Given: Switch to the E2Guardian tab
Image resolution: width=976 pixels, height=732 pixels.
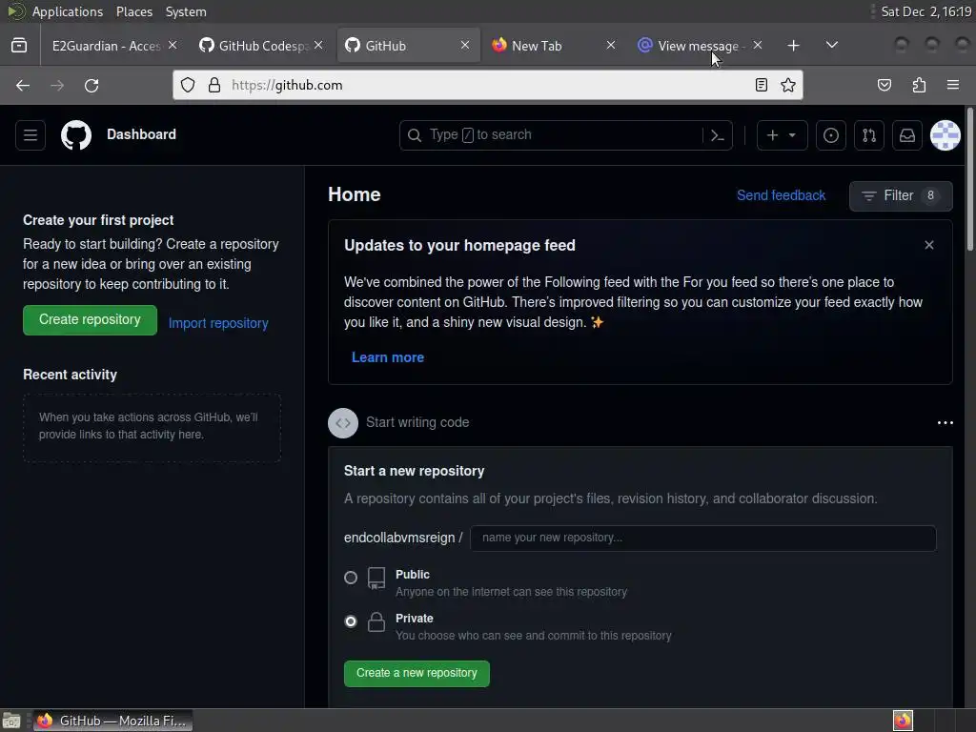Looking at the screenshot, I should (107, 46).
